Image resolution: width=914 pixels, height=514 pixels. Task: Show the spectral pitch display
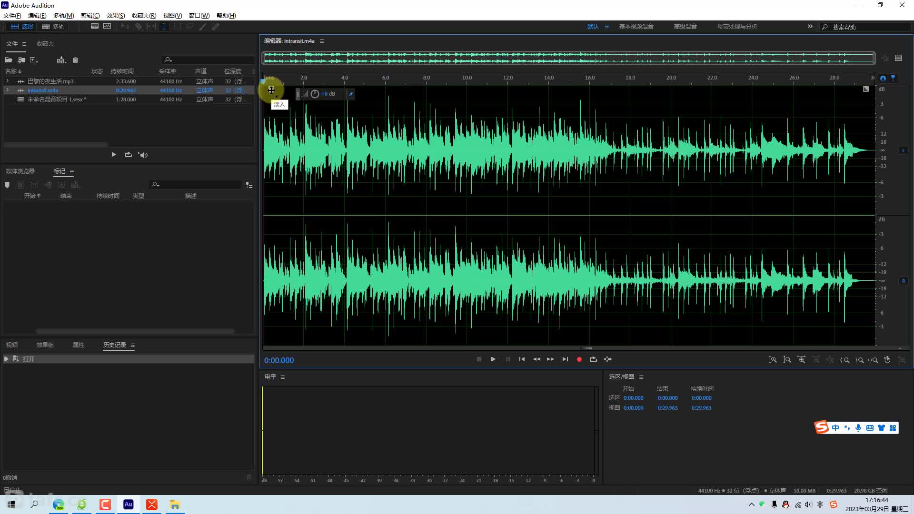[x=107, y=27]
